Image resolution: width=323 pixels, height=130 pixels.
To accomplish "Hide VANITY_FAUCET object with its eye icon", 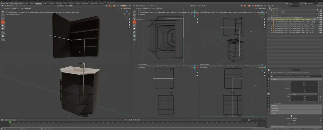I will (319, 23).
